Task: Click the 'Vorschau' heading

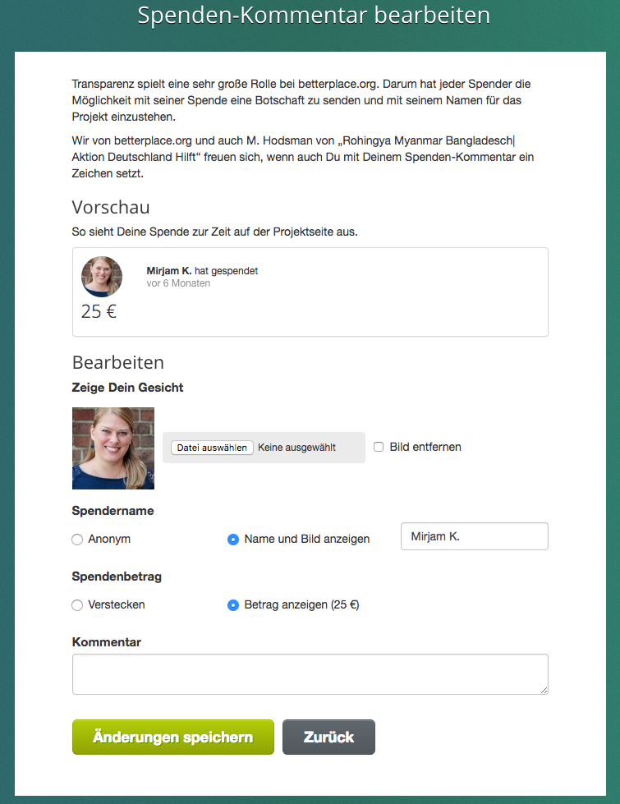Action: pos(111,207)
